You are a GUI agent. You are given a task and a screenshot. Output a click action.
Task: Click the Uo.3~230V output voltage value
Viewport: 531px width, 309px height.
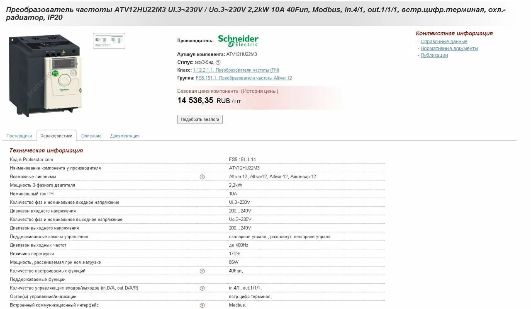[x=240, y=220]
